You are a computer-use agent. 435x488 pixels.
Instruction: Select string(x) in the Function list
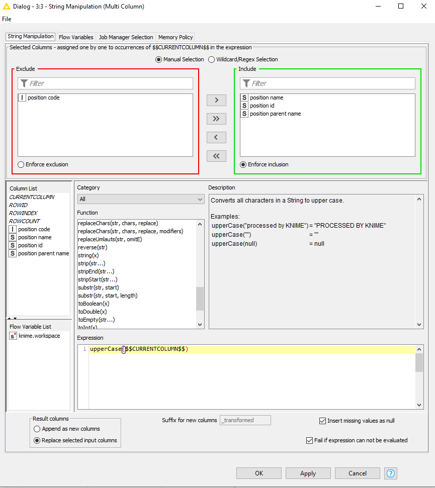click(89, 255)
